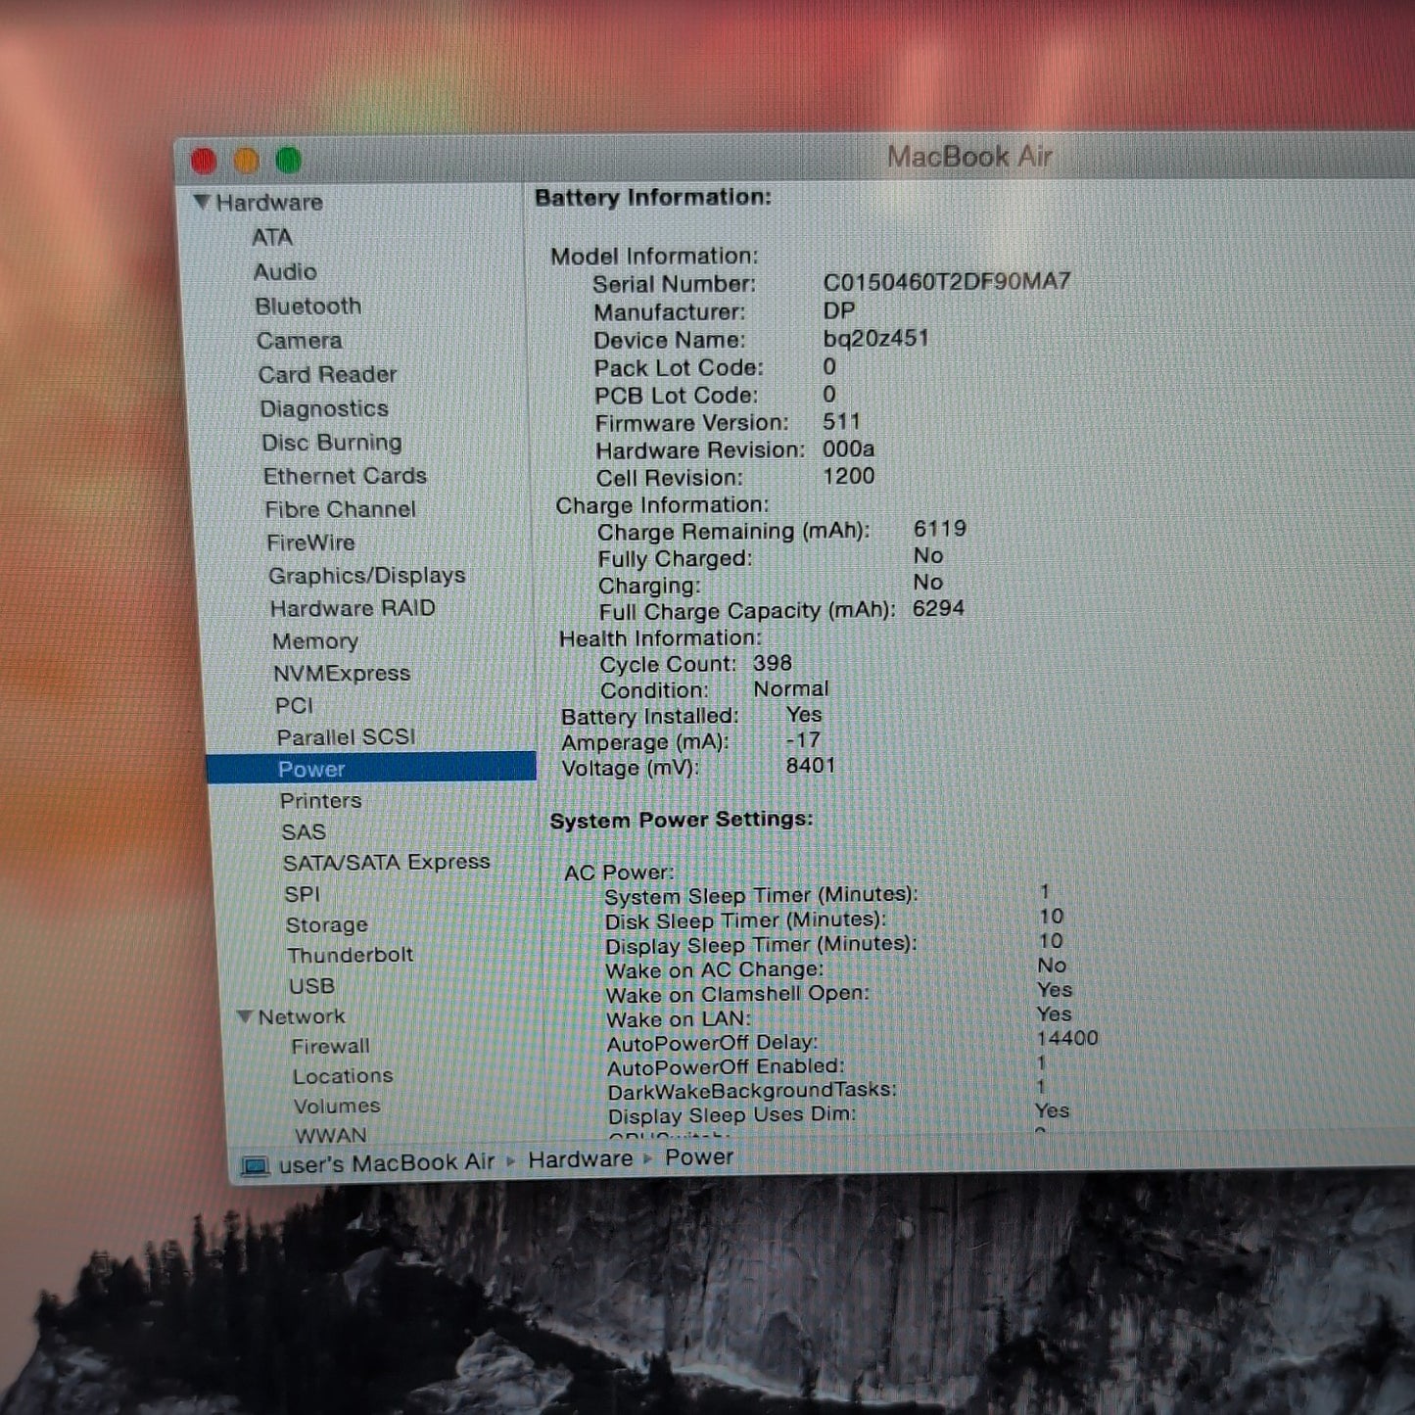The height and width of the screenshot is (1415, 1415).
Task: Click the battery serial number value
Action: click(x=946, y=282)
